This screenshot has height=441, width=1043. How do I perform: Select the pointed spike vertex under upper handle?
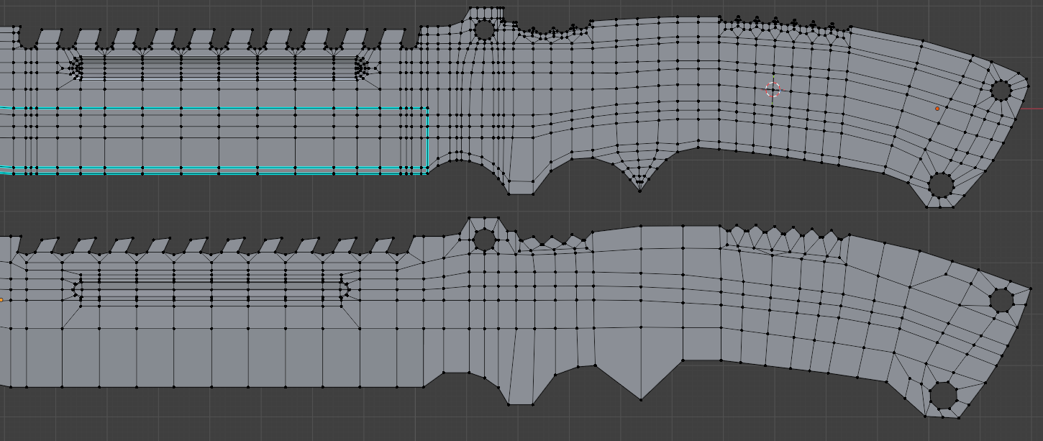(640, 191)
